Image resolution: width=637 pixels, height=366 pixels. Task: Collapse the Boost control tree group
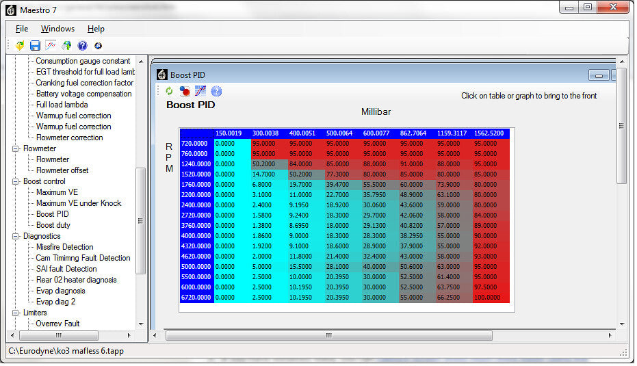pos(16,181)
